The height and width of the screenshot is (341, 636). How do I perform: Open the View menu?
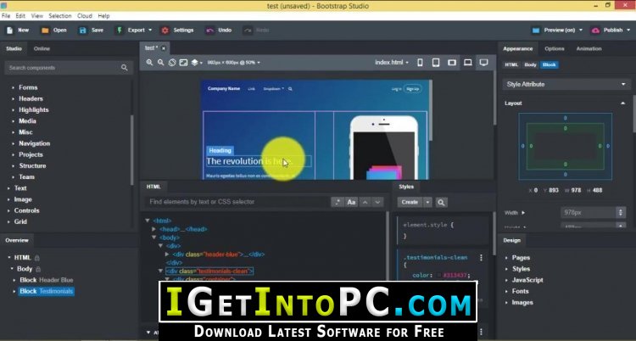click(x=37, y=16)
